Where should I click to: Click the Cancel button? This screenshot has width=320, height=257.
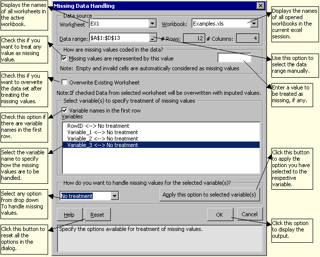pos(249,214)
